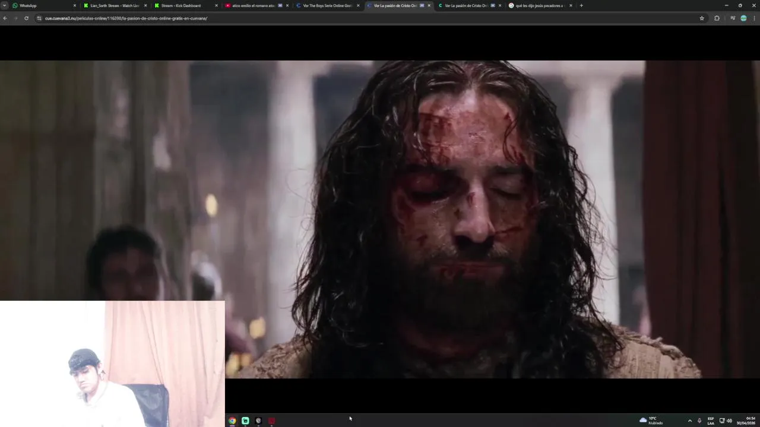Go forward to next page
Image resolution: width=760 pixels, height=427 pixels.
pos(15,18)
